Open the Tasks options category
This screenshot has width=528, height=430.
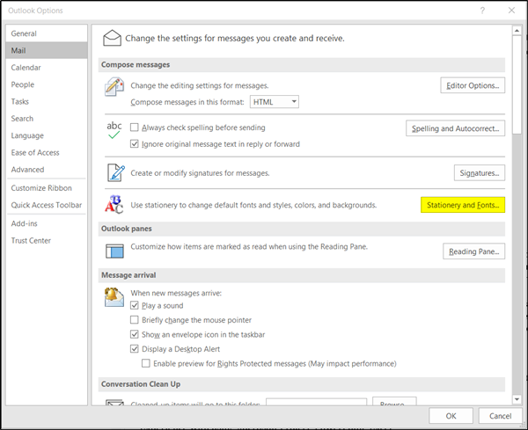click(47, 102)
